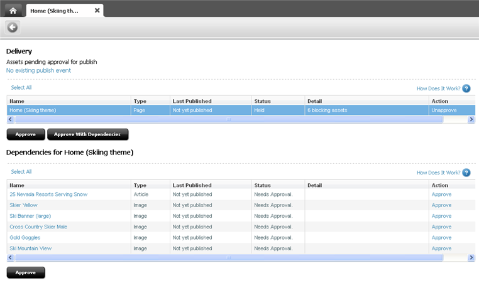The width and height of the screenshot is (479, 283).
Task: Click Unapprove for Home (Skiing theme)
Action: click(x=444, y=110)
